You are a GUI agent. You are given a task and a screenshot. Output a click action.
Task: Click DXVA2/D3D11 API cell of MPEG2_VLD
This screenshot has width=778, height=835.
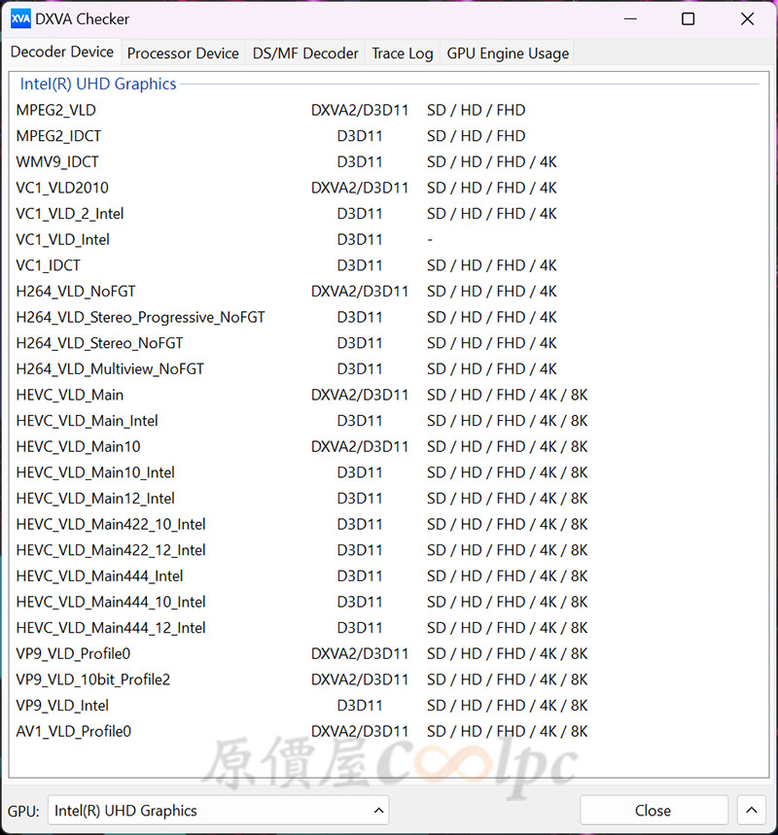click(x=360, y=110)
